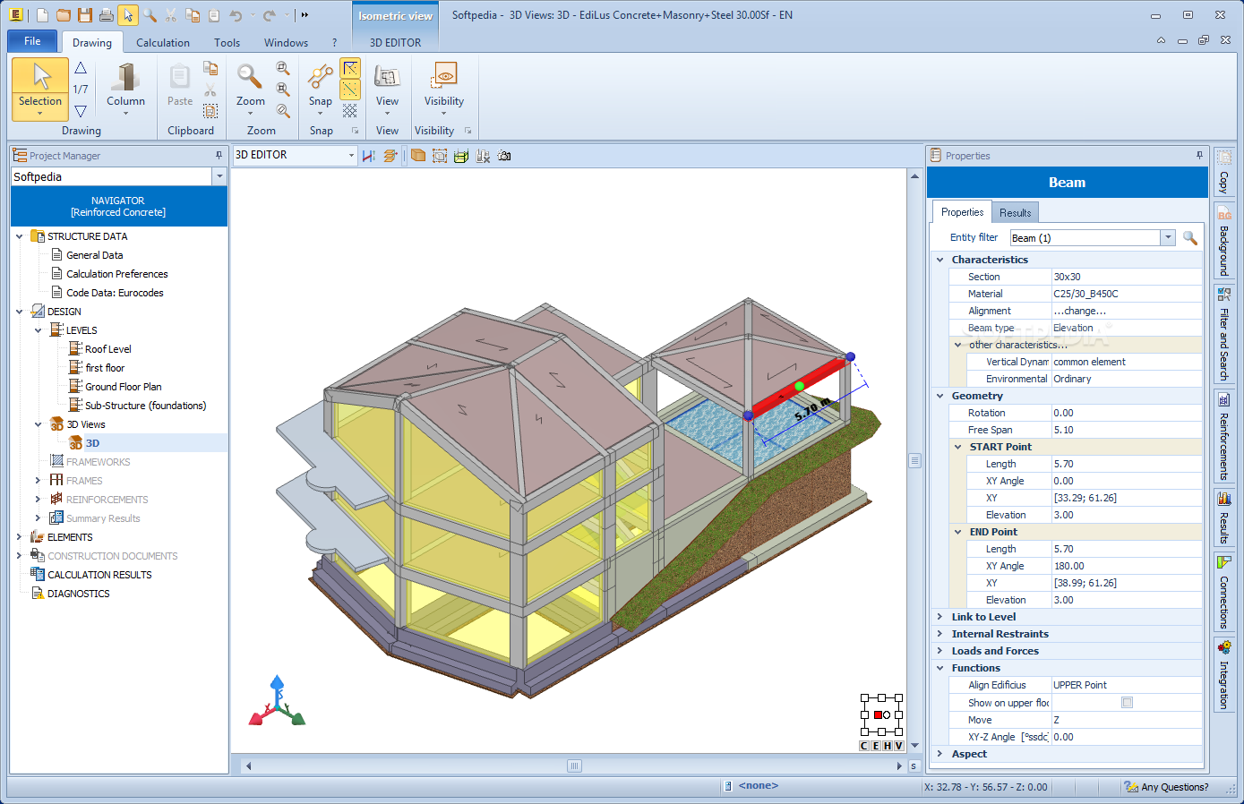The height and width of the screenshot is (804, 1244).
Task: Switch to the Results tab in Properties
Action: point(1015,212)
